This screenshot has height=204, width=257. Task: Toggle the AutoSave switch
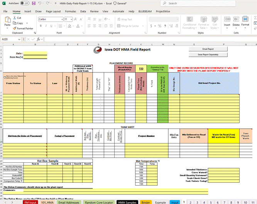tap(25, 3)
